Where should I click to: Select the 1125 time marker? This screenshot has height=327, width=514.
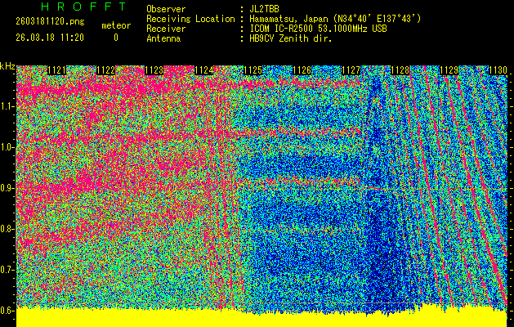[254, 71]
